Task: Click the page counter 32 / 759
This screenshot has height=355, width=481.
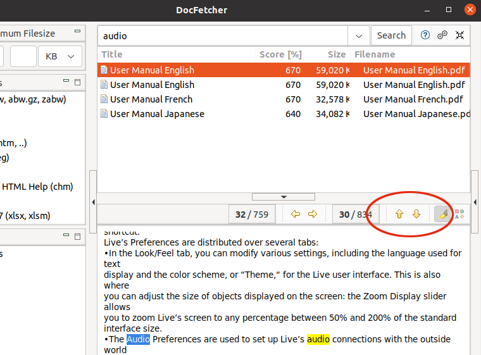Action: pos(252,214)
